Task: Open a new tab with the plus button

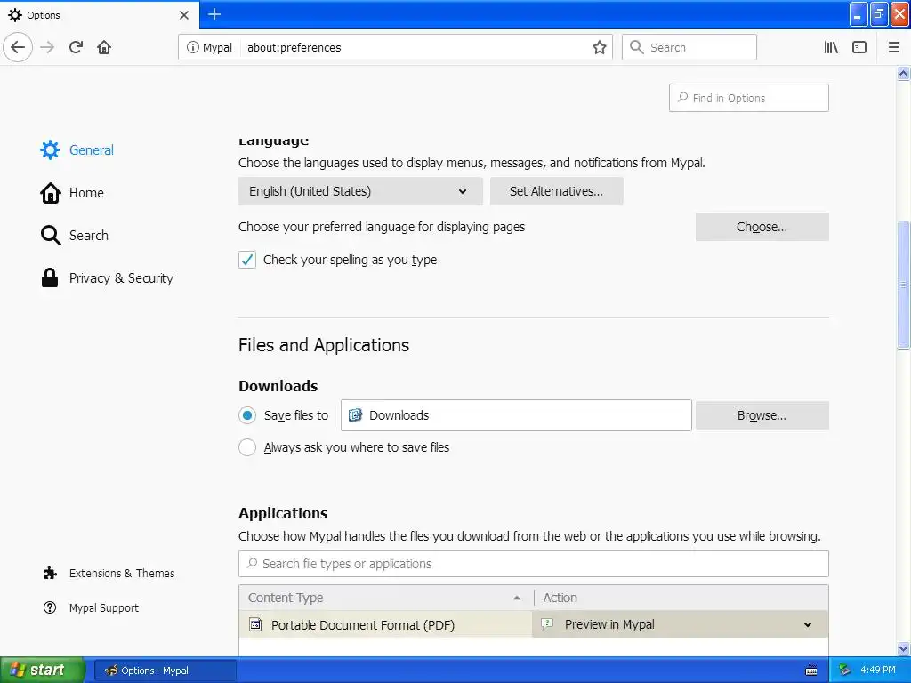Action: 214,14
